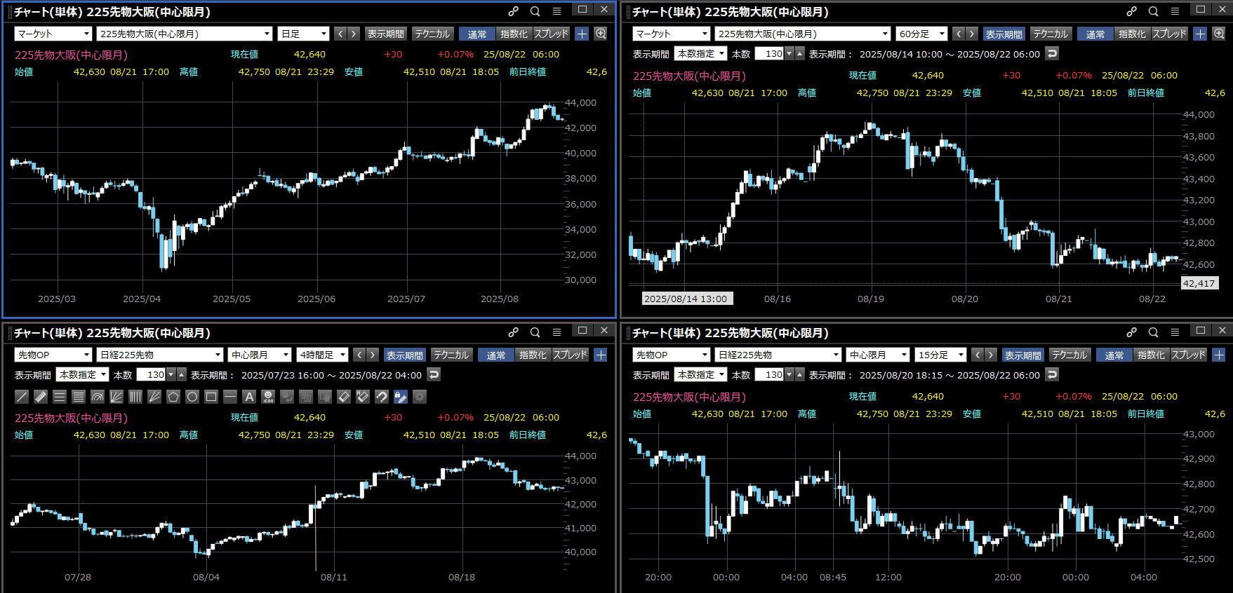This screenshot has width=1233, height=593.
Task: Toggle 表示期間 button in daily chart panel
Action: [385, 34]
